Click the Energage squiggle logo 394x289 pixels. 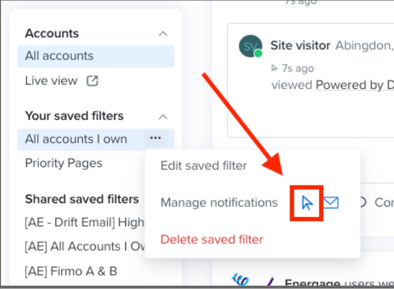[240, 280]
